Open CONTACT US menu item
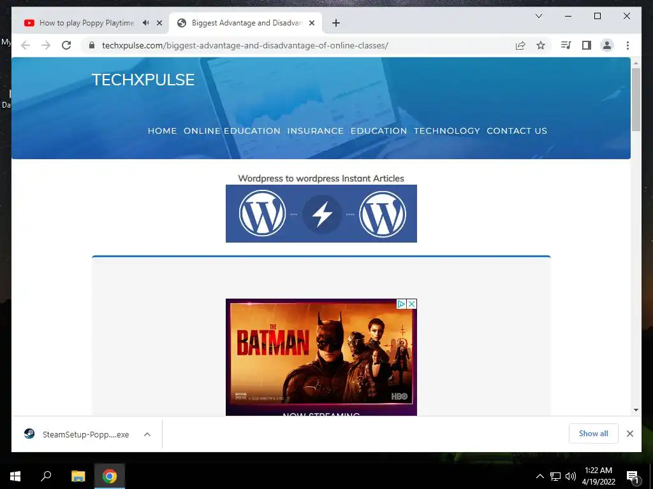Image resolution: width=653 pixels, height=489 pixels. (x=517, y=131)
